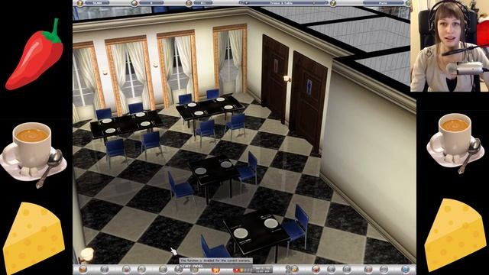
Task: Click the gray icon just left of the blue globe
Action: pyautogui.click(x=384, y=269)
